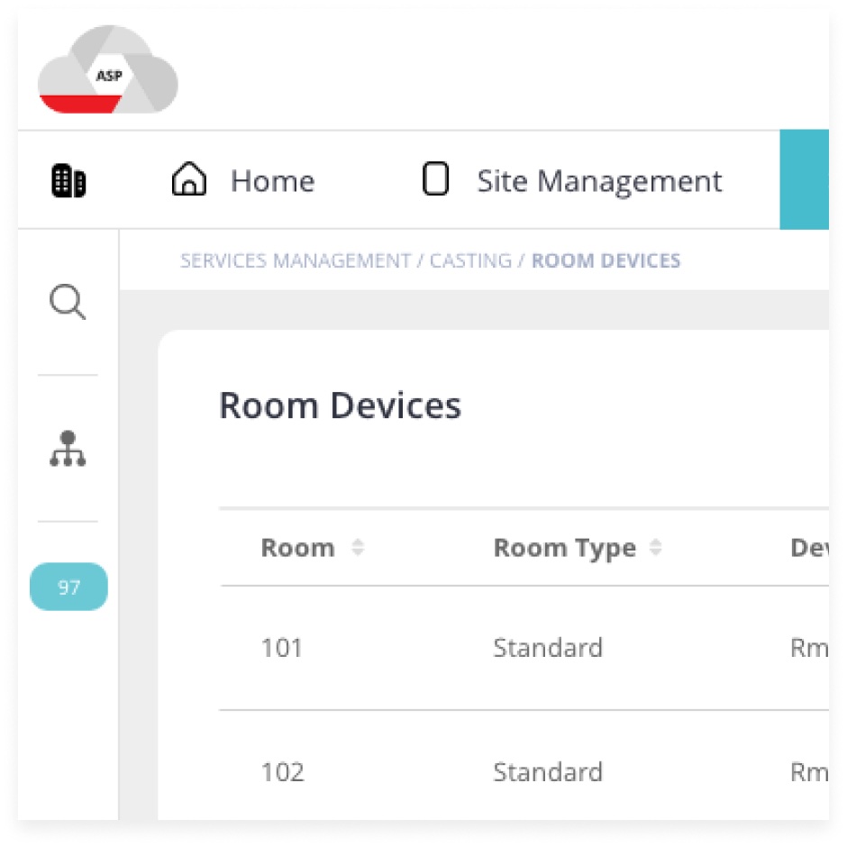Viewport: 847px width, 847px height.
Task: Click the Room Type column header
Action: click(565, 548)
